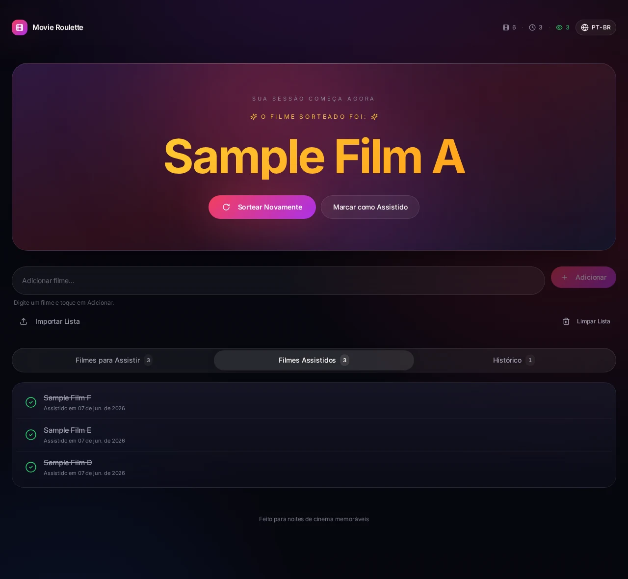Click the film strip total count icon
This screenshot has width=628, height=579.
(x=506, y=27)
